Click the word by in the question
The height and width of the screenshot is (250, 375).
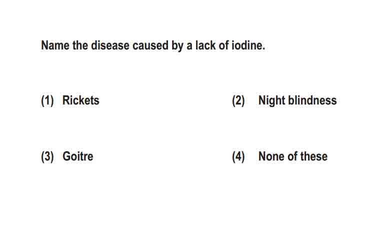[x=177, y=45]
